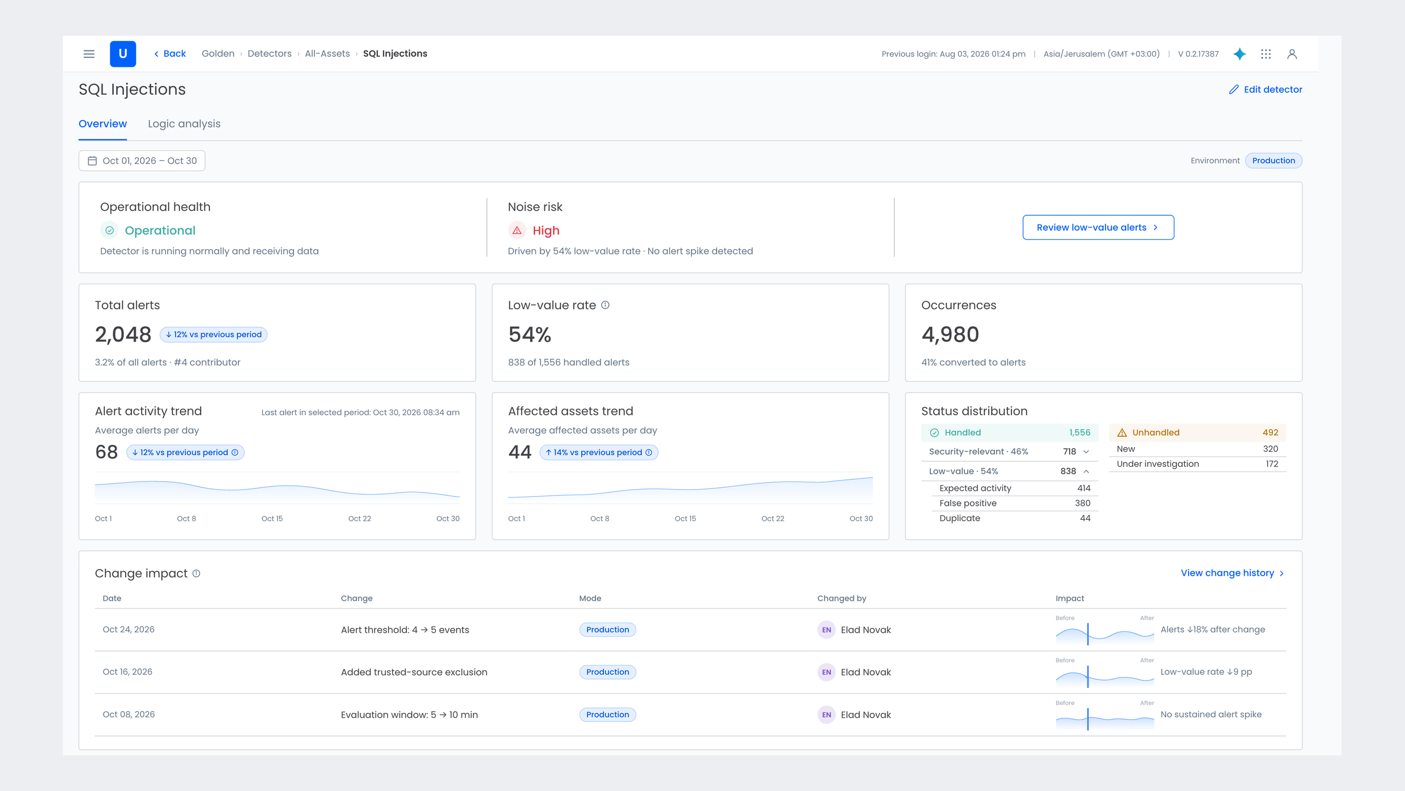The width and height of the screenshot is (1405, 791).
Task: Click the blue U app logo
Action: (x=123, y=54)
